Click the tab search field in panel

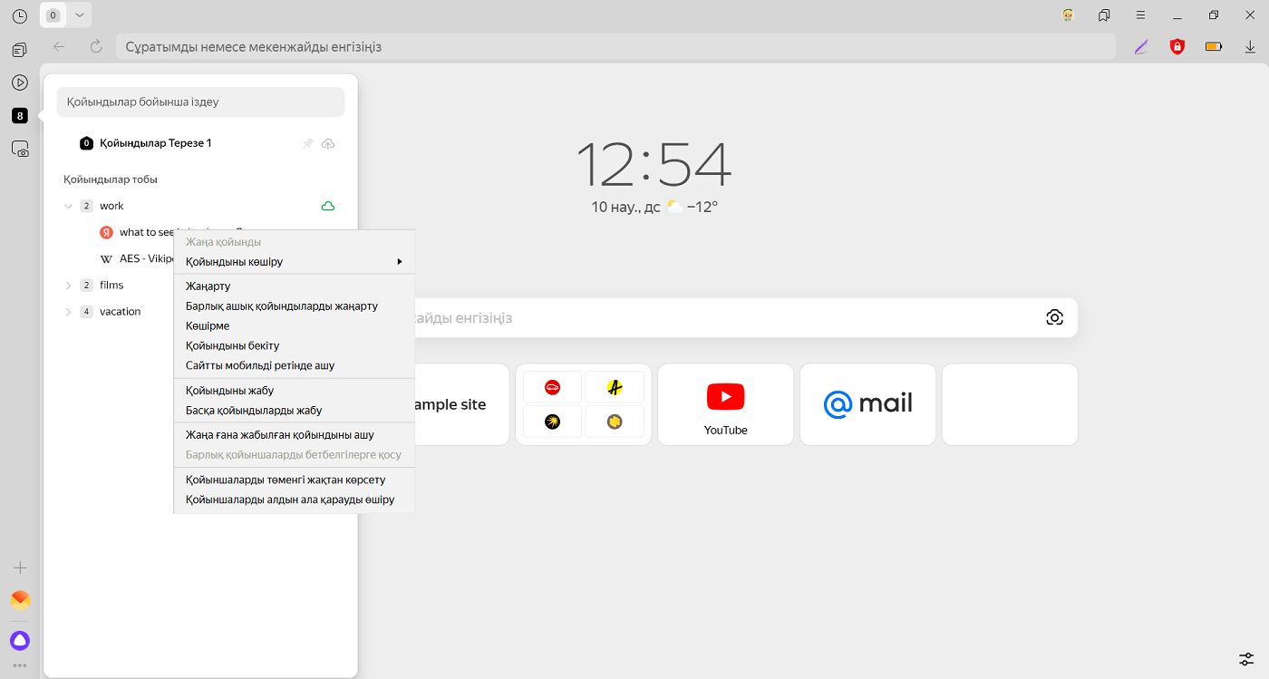click(200, 102)
